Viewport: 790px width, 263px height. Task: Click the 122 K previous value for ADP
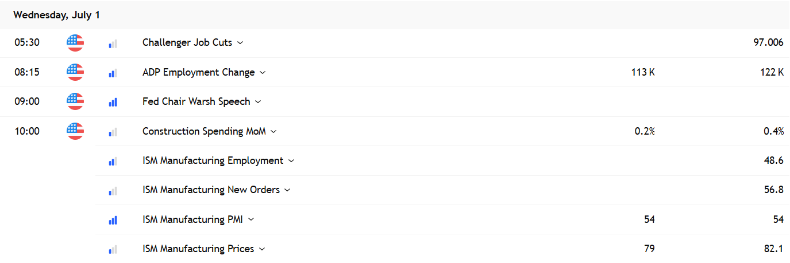coord(772,72)
